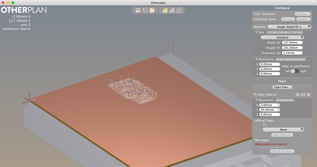
Task: Click the Plans panel heading
Action: tap(282, 81)
